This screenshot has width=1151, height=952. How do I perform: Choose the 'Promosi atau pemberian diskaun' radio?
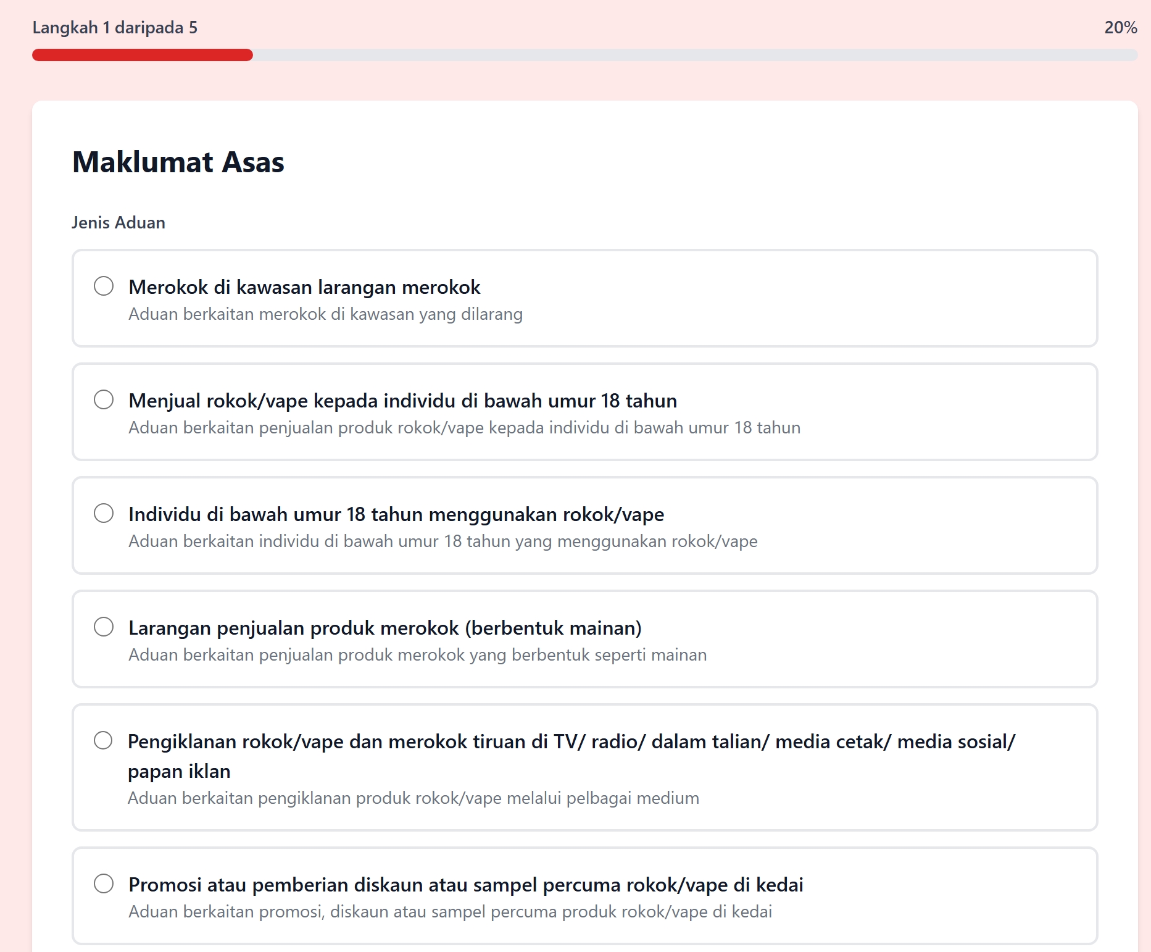tap(104, 883)
